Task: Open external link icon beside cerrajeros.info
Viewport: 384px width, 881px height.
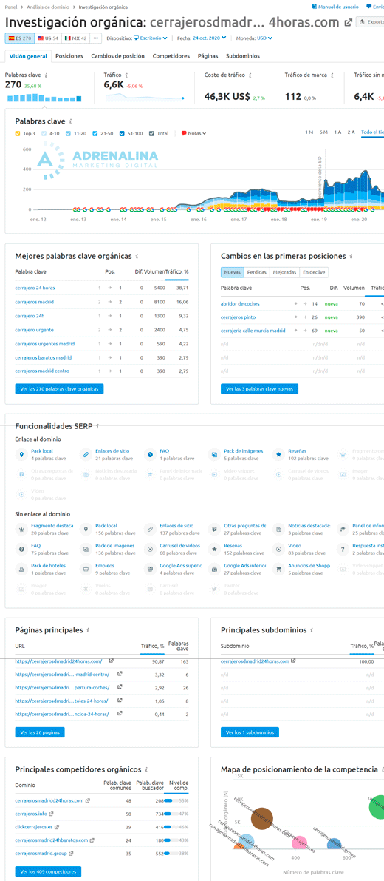Action: [52, 814]
